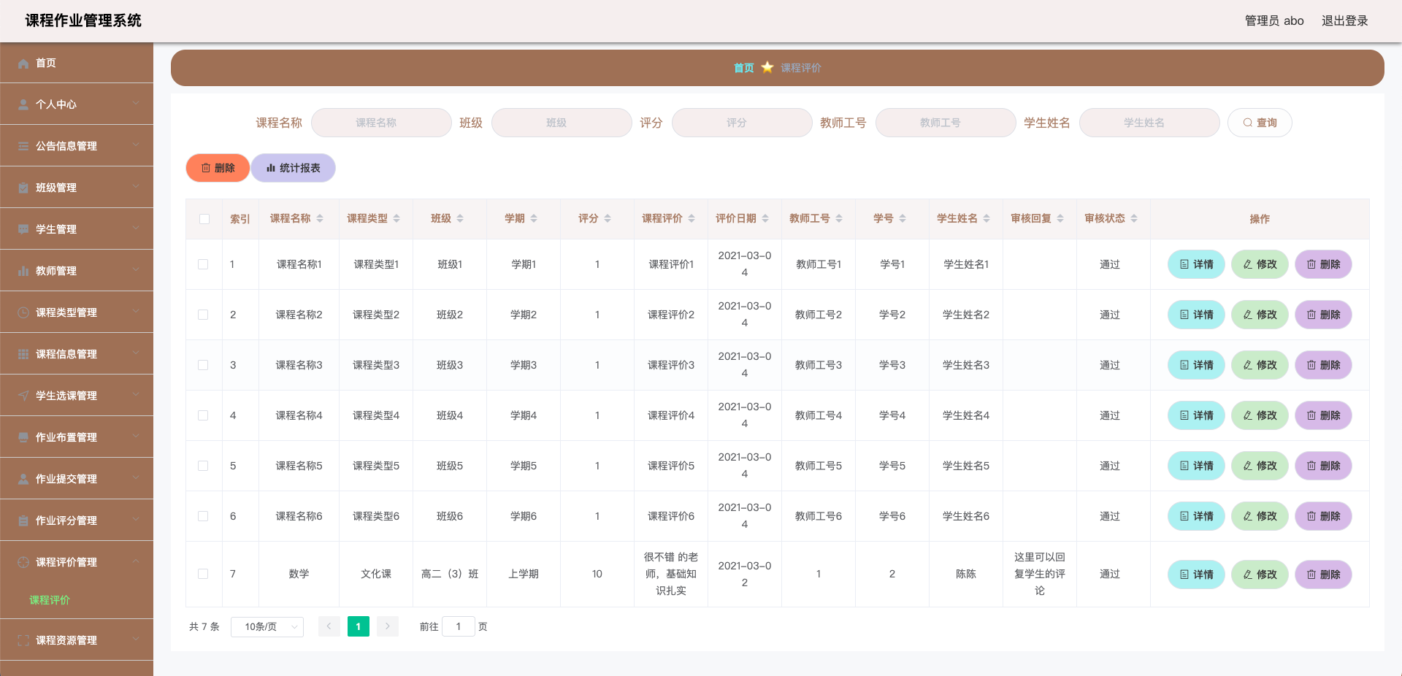Sort by 学期 column arrows
This screenshot has width=1402, height=676.
tap(534, 218)
